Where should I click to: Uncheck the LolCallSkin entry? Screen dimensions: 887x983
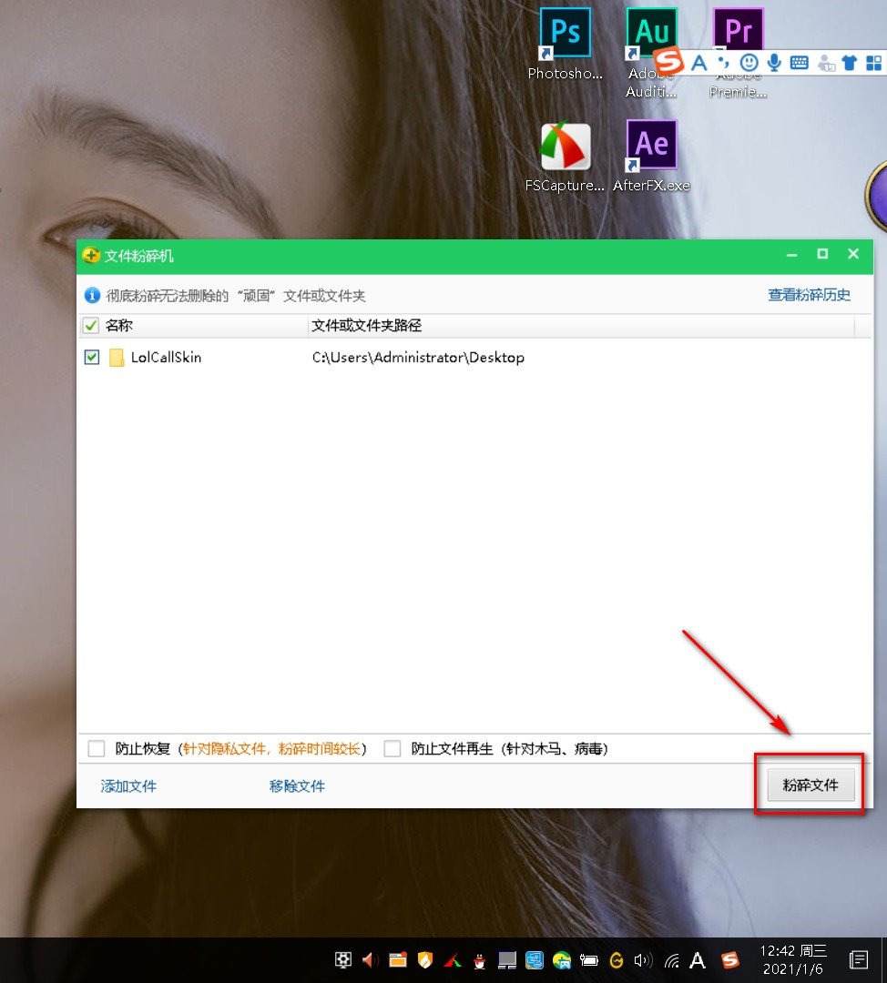pos(91,357)
